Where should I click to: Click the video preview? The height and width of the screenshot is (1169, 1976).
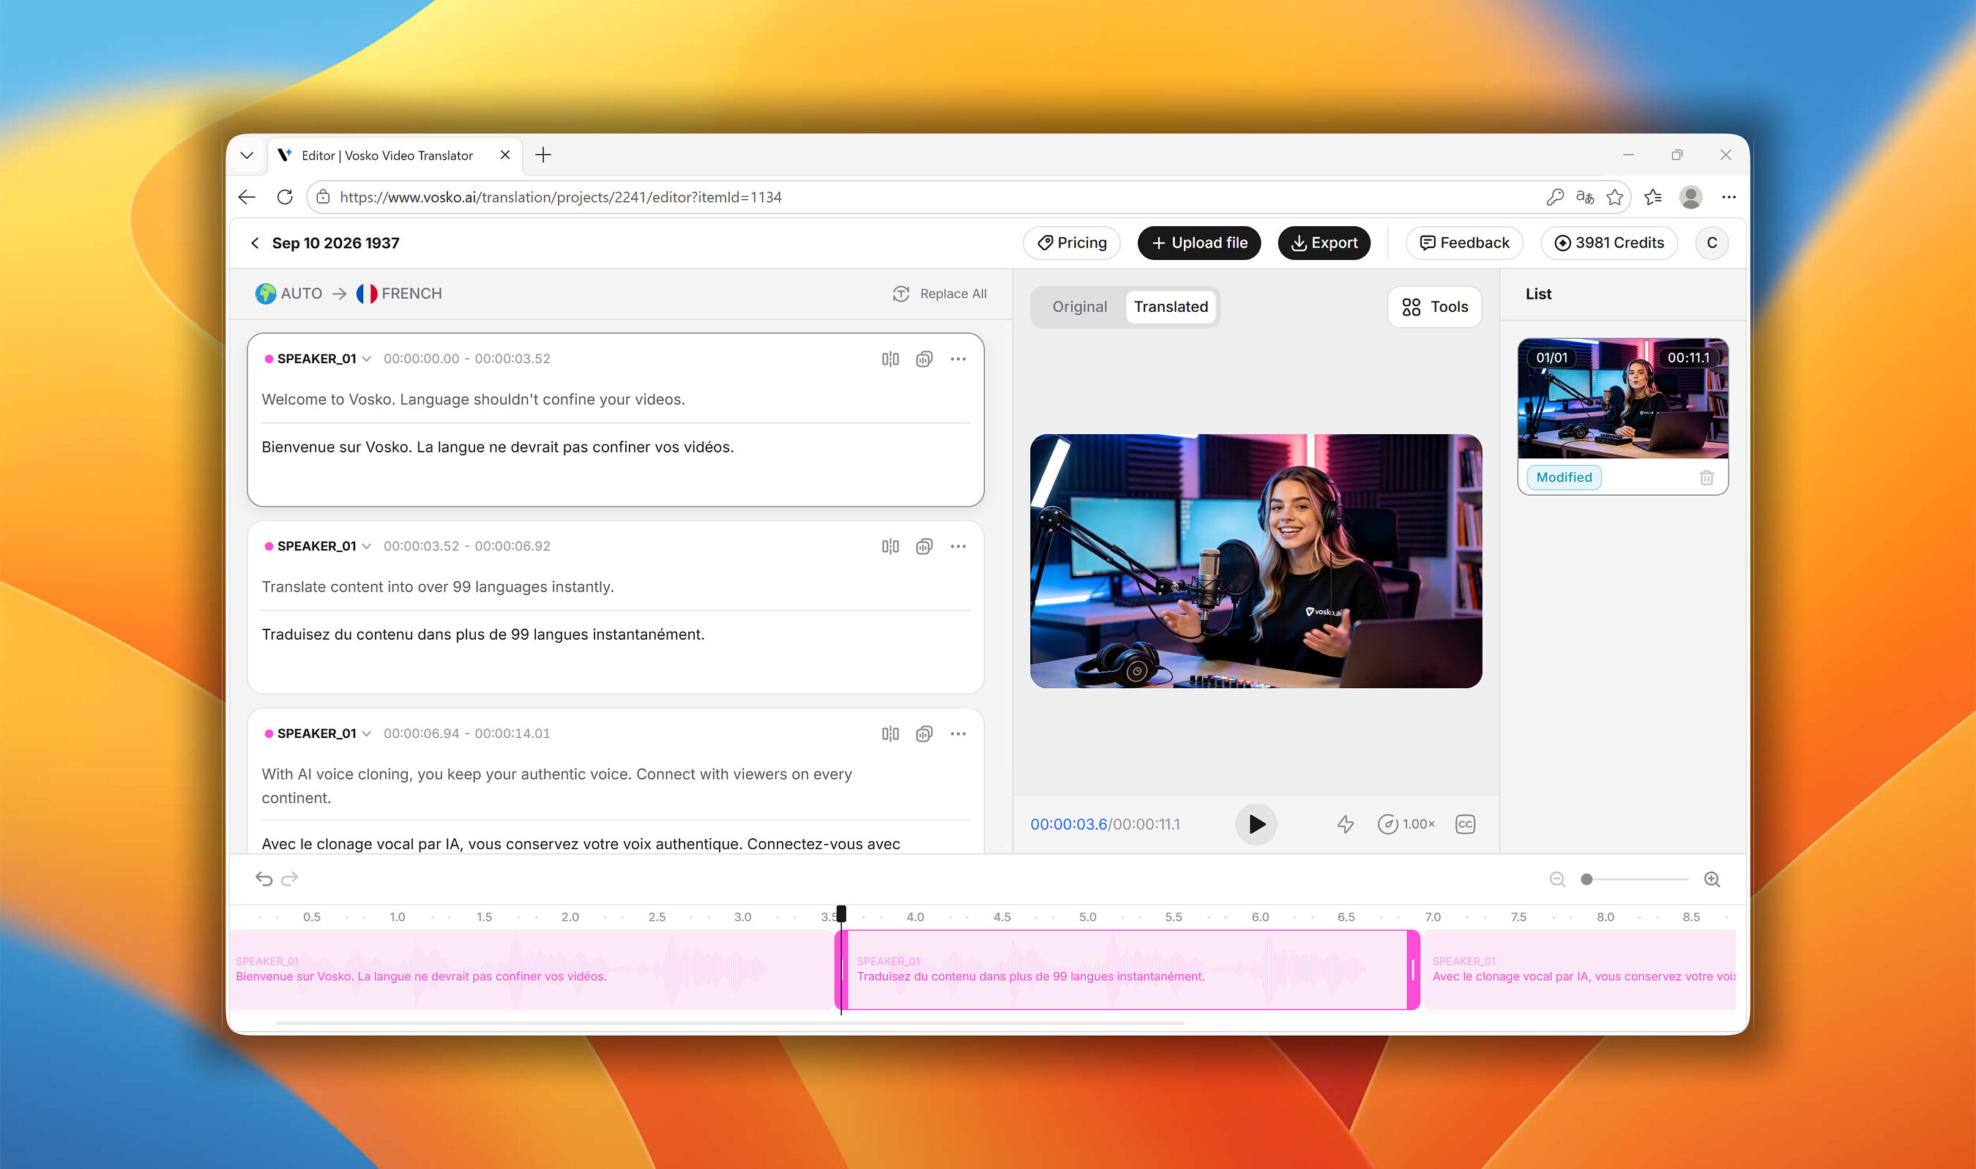[1256, 561]
